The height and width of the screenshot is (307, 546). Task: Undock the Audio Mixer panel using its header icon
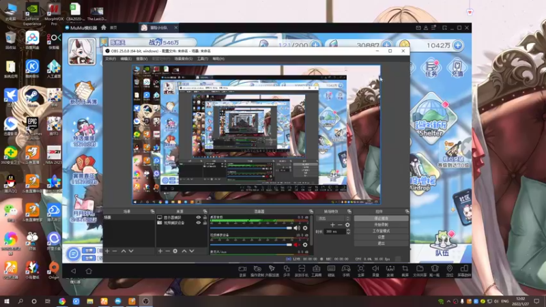point(311,211)
